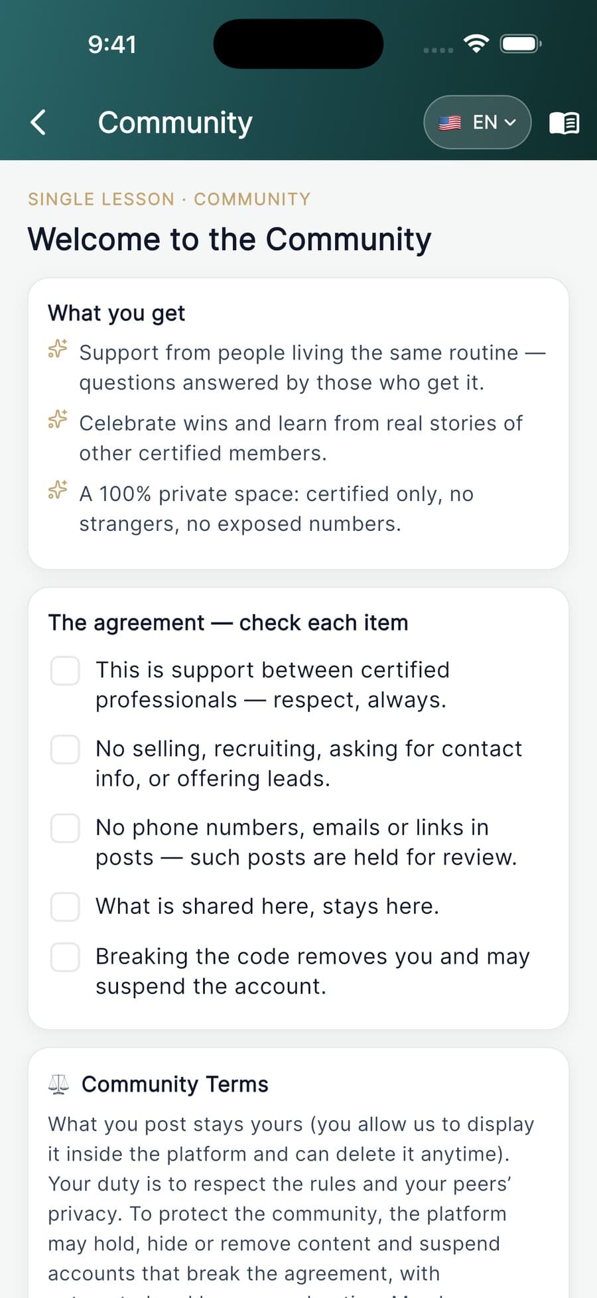Tick Breaking the code removes you checkbox

[x=65, y=957]
